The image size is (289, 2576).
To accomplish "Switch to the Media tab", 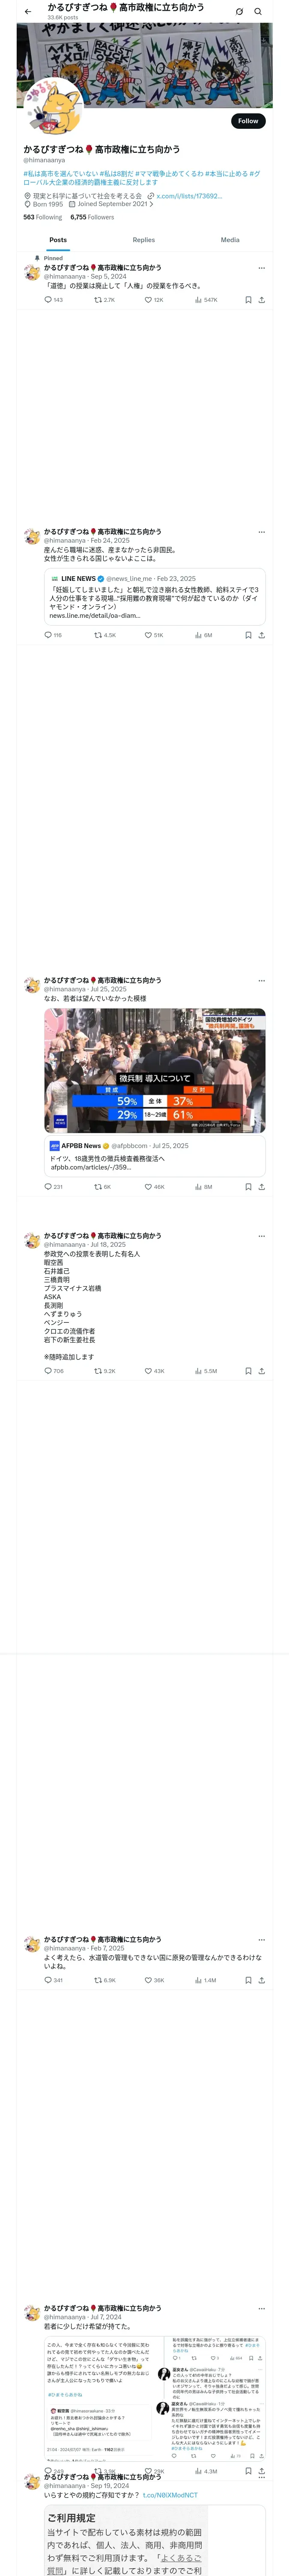I will 230,240.
